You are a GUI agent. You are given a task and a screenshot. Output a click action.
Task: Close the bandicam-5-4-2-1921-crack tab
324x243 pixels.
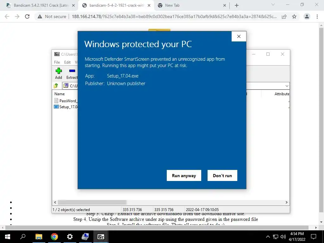(149, 5)
